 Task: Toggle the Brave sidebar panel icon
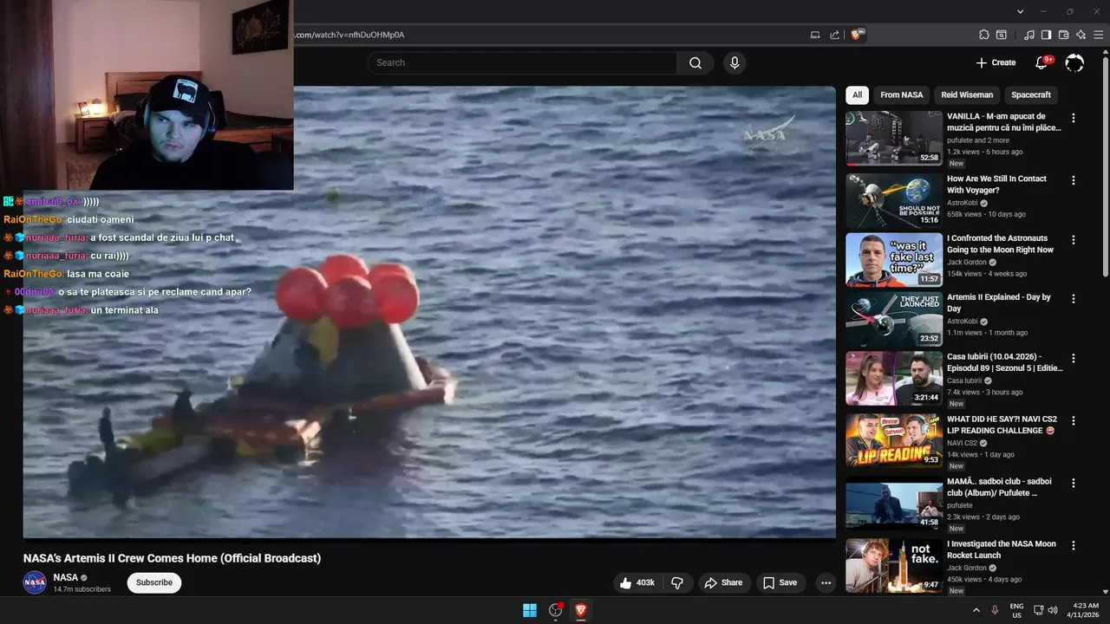pos(1046,35)
